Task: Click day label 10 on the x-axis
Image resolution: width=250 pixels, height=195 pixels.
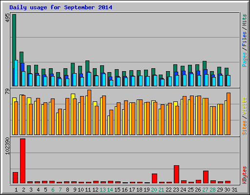Action: [x=81, y=190]
